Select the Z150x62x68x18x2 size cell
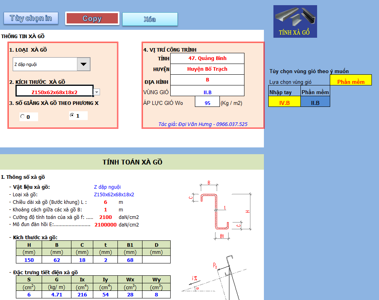The width and height of the screenshot is (379, 300). 55,91
